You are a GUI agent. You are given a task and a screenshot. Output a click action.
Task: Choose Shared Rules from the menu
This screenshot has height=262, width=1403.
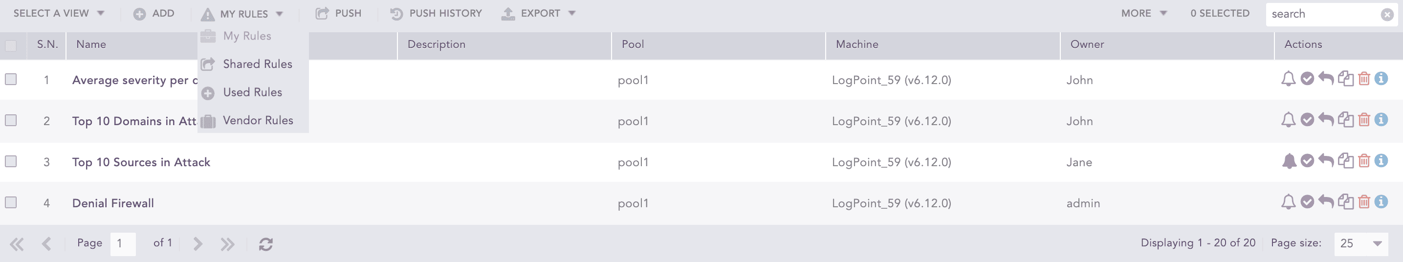[x=257, y=64]
